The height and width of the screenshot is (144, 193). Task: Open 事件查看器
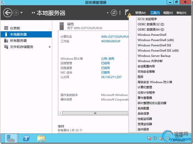click(x=145, y=98)
